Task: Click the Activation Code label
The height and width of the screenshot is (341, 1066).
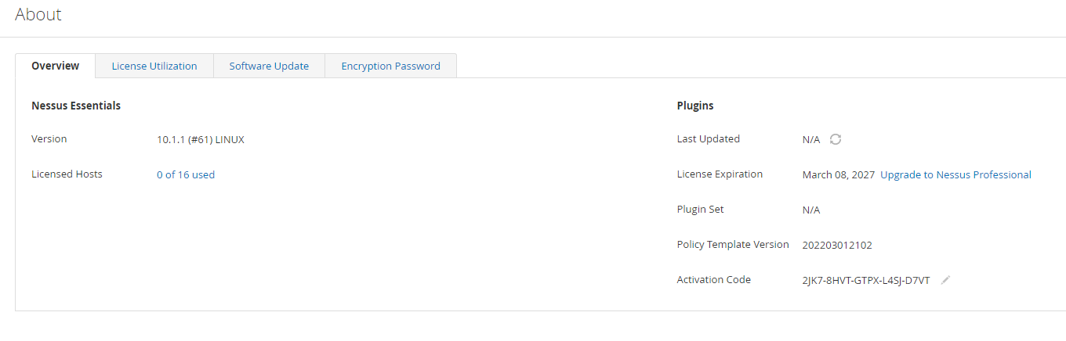Action: coord(714,280)
